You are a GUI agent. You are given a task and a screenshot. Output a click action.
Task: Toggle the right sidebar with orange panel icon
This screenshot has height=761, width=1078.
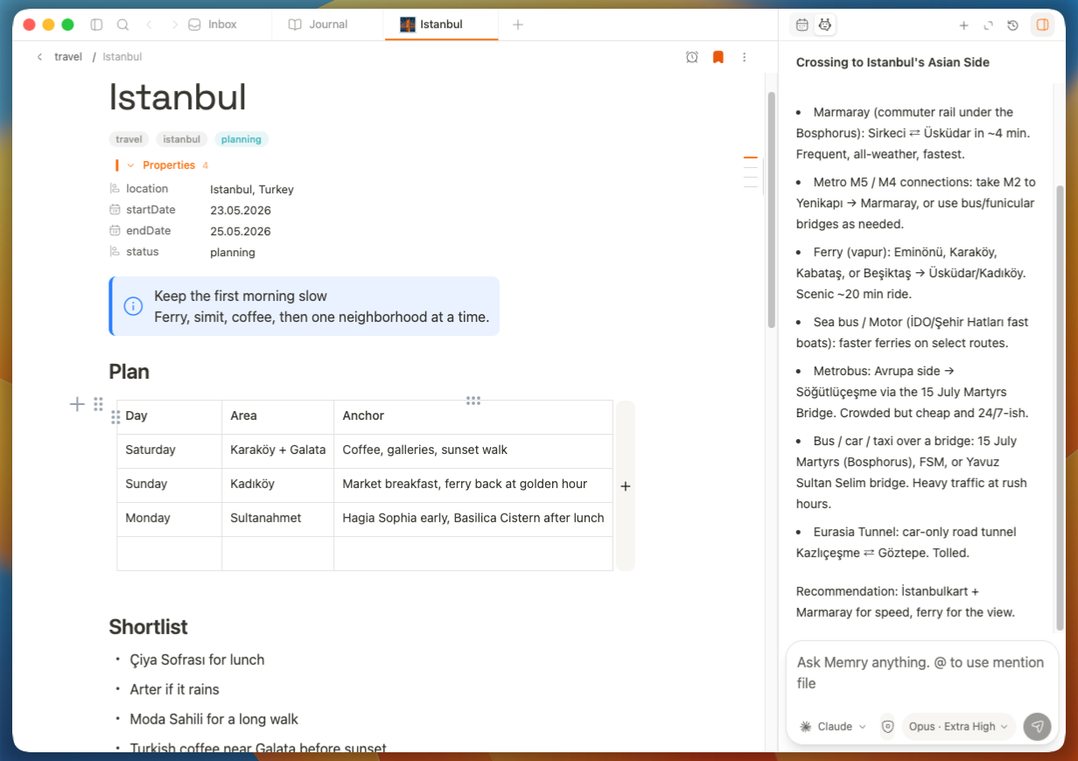1042,25
